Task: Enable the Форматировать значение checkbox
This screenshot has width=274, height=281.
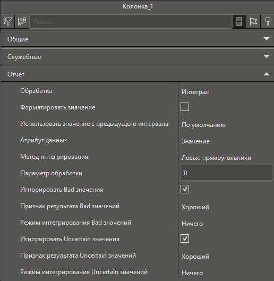Action: coord(185,107)
